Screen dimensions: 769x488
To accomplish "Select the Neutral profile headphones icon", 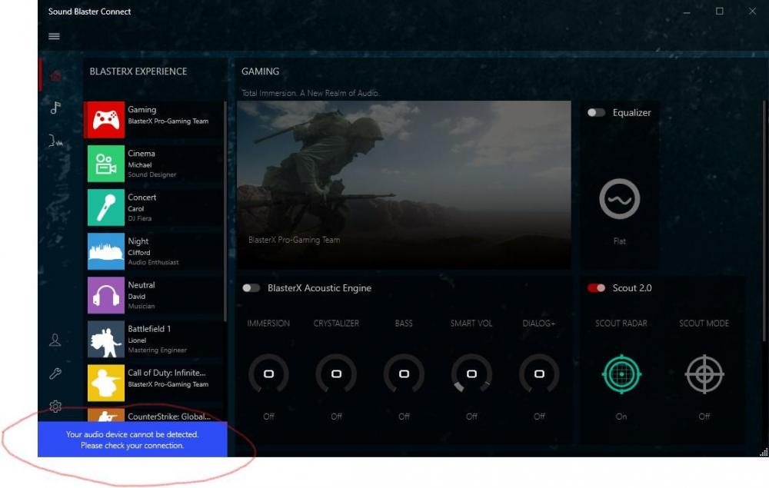I will point(106,295).
